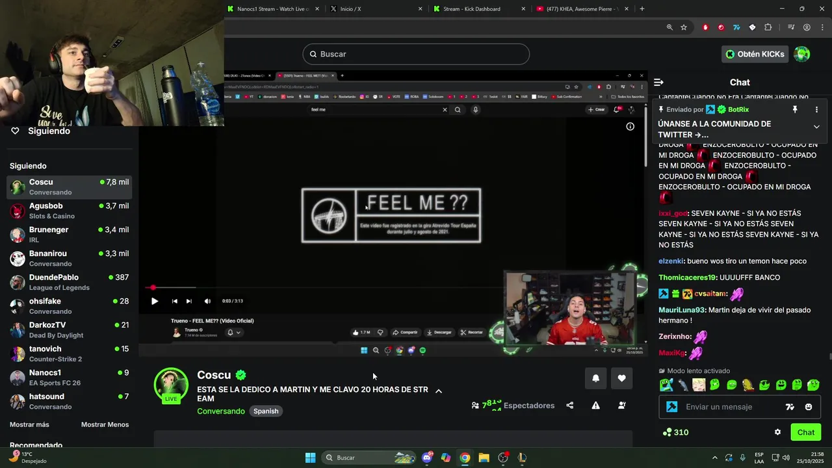This screenshot has width=832, height=468.
Task: Open OBS Studio from the taskbar
Action: 503,458
